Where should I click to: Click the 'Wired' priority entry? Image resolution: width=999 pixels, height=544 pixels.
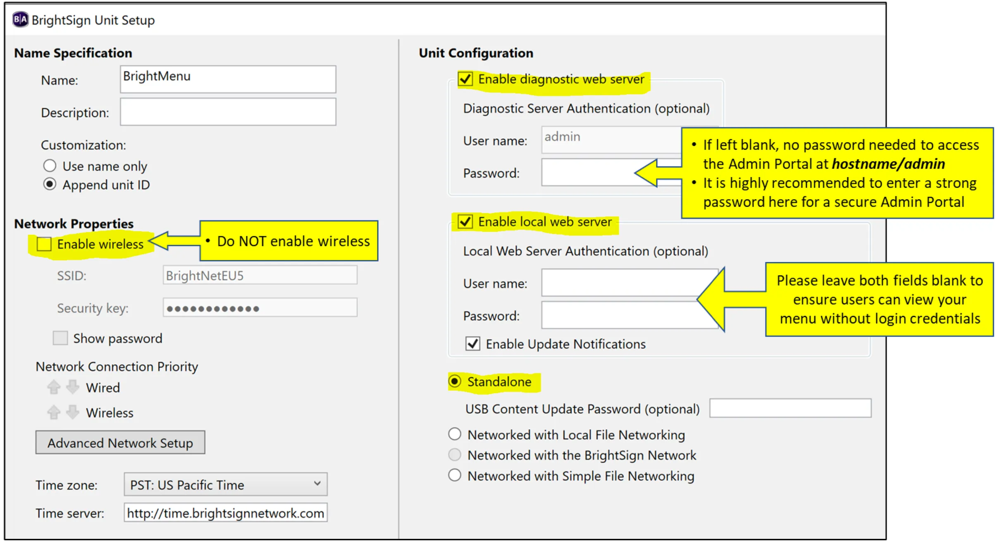point(103,387)
